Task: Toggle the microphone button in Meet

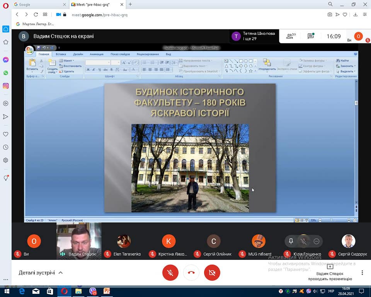Action: (x=170, y=273)
